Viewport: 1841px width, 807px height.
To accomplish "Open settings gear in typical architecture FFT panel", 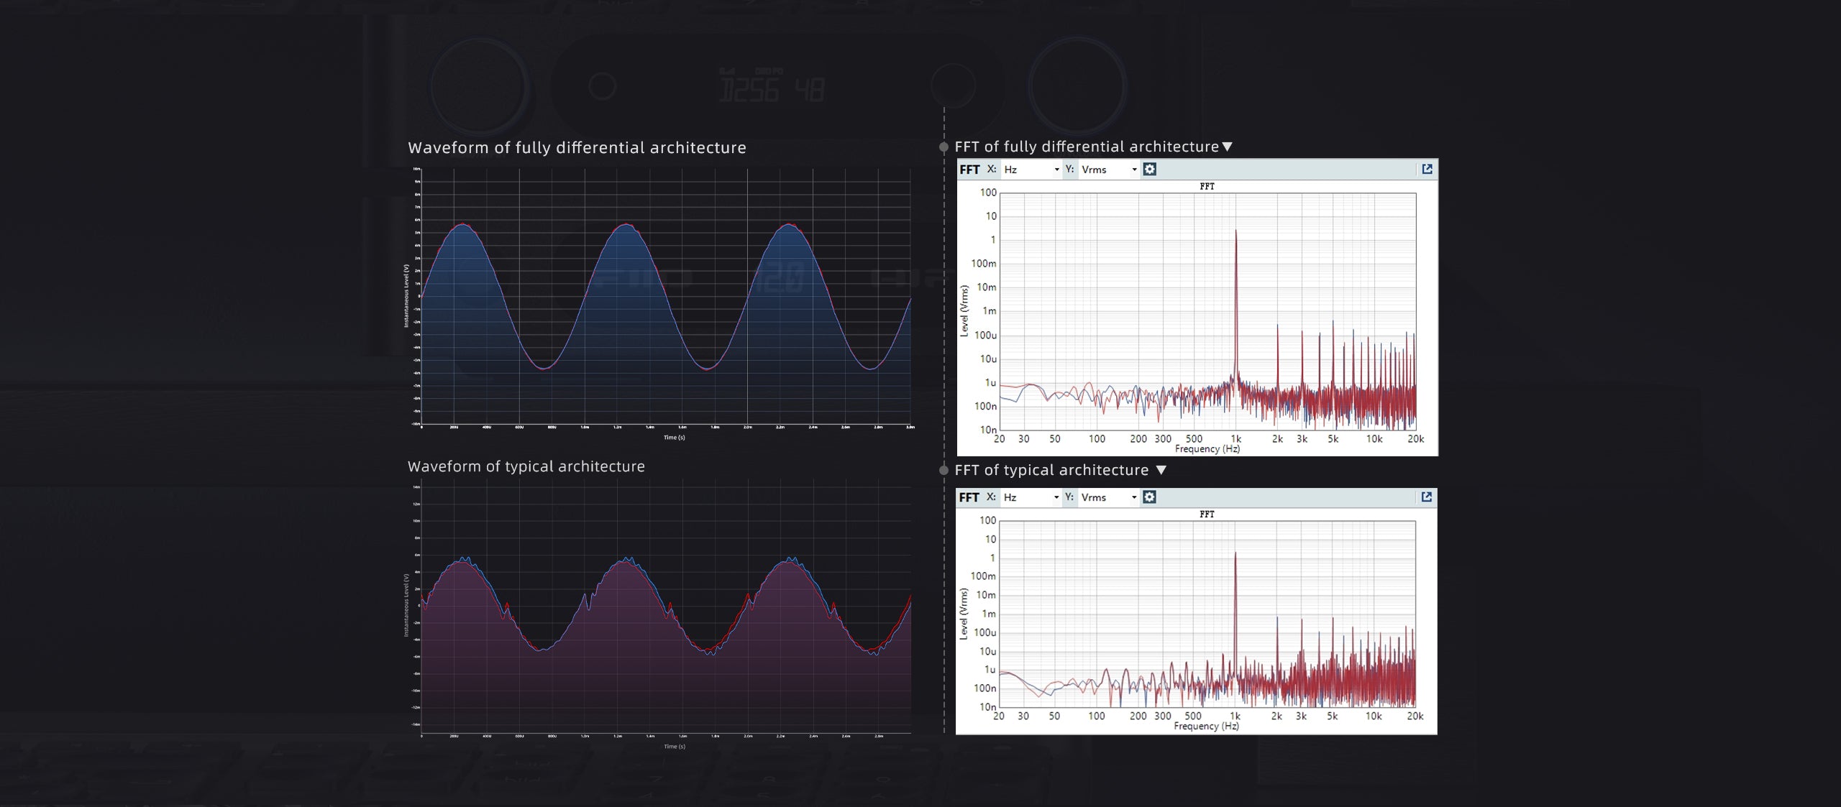I will [1149, 497].
